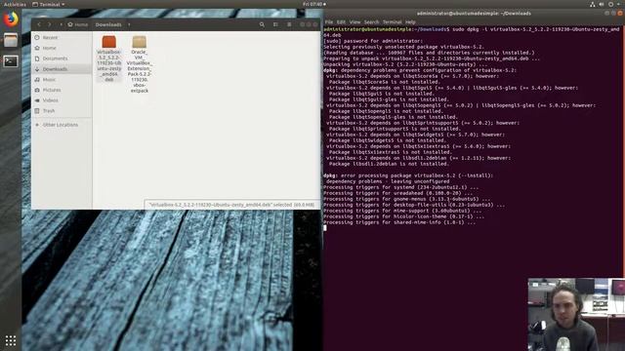Image resolution: width=625 pixels, height=351 pixels.
Task: Select Pictures in the Files sidebar
Action: [x=62, y=90]
